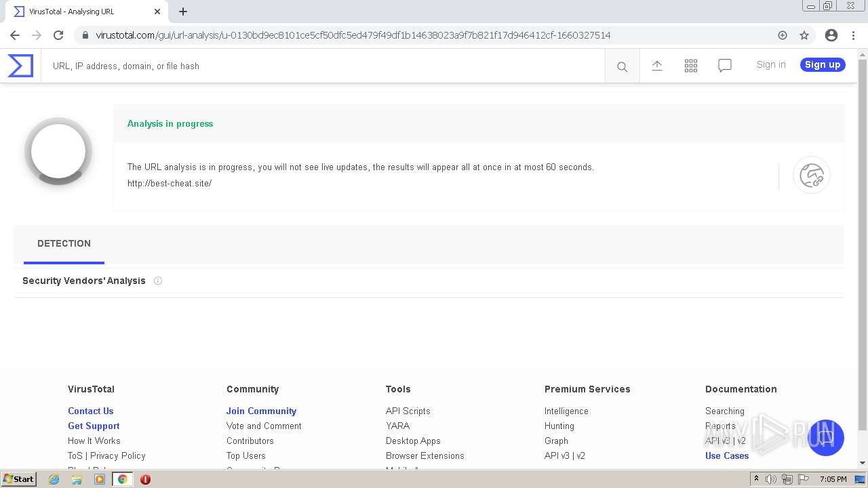This screenshot has height=488, width=868.
Task: Close the VirusTotal tab
Action: [x=157, y=12]
